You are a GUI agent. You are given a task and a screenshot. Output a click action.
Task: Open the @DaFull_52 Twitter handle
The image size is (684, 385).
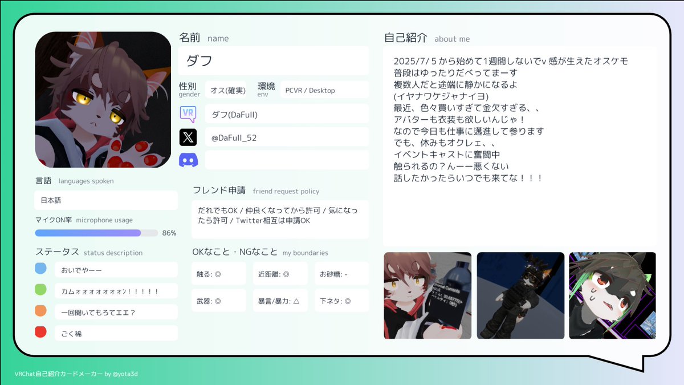[286, 137]
